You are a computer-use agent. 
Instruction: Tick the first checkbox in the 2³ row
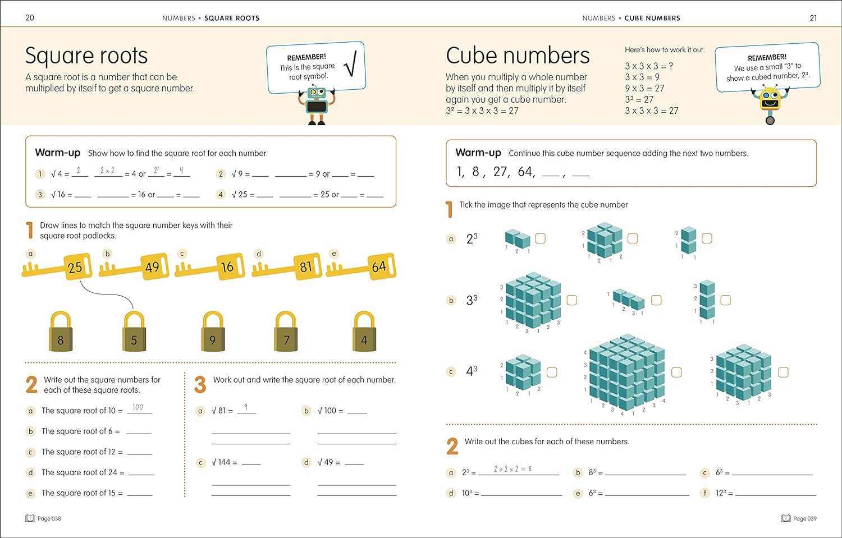tap(540, 238)
